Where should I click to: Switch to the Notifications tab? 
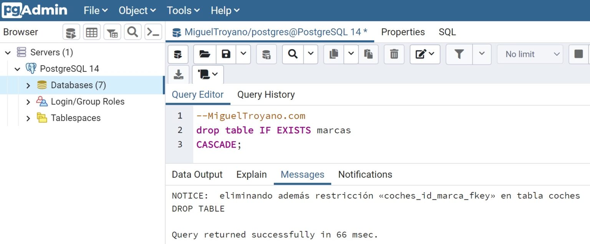pos(365,174)
